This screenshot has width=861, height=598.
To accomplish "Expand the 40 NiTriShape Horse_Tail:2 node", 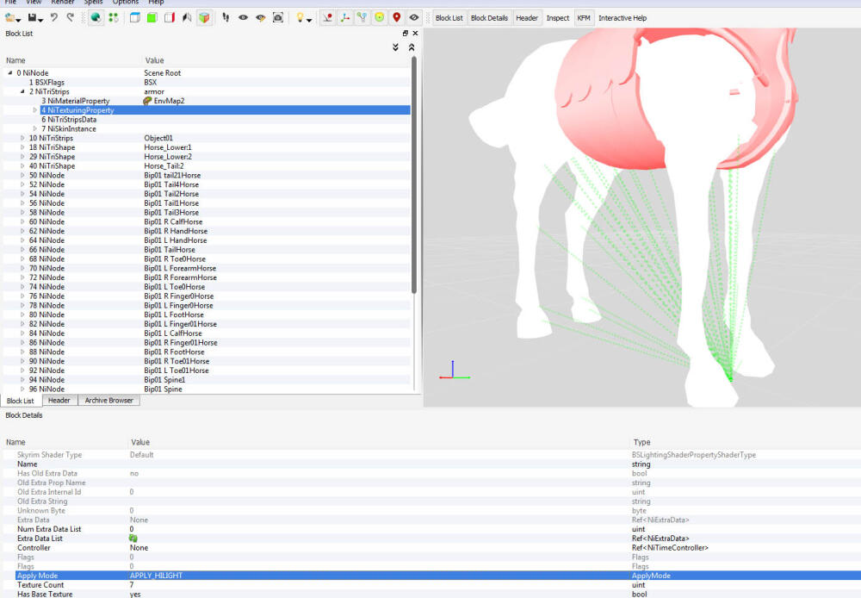I will pyautogui.click(x=22, y=166).
